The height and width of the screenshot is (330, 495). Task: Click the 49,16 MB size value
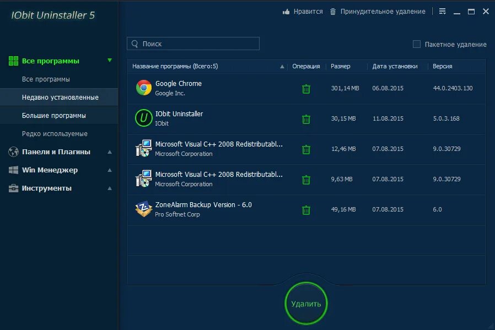pos(343,209)
